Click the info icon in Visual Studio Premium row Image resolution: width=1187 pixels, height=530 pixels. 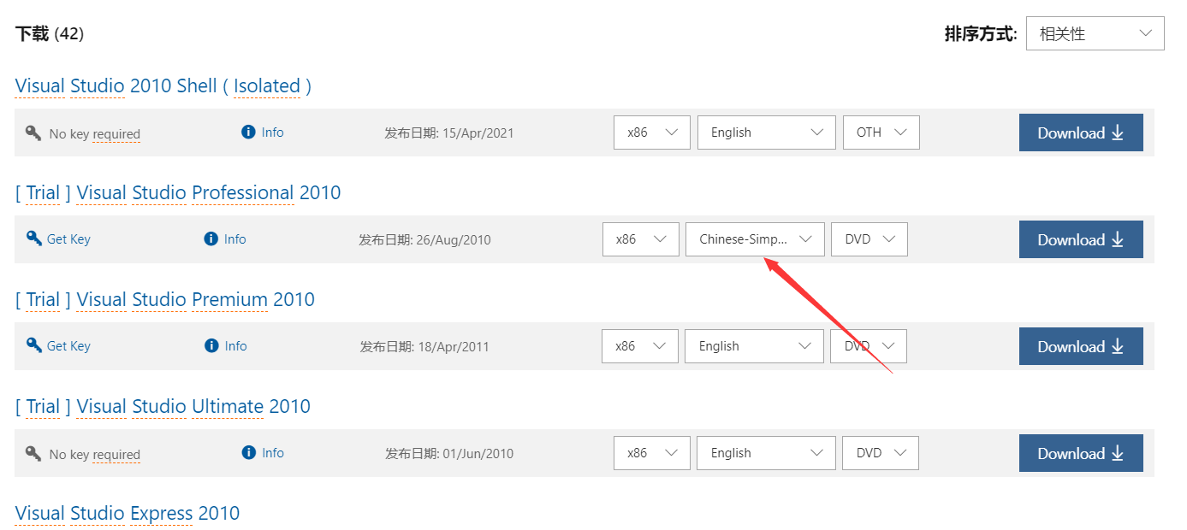tap(211, 346)
